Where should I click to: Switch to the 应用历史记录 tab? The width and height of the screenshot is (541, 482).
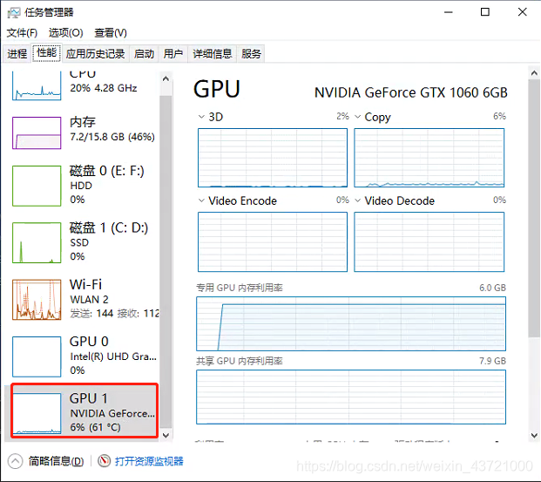(x=95, y=54)
